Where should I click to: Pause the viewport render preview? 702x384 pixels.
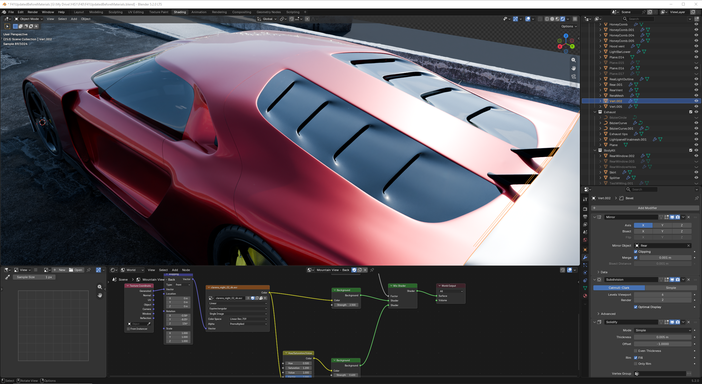tap(575, 19)
